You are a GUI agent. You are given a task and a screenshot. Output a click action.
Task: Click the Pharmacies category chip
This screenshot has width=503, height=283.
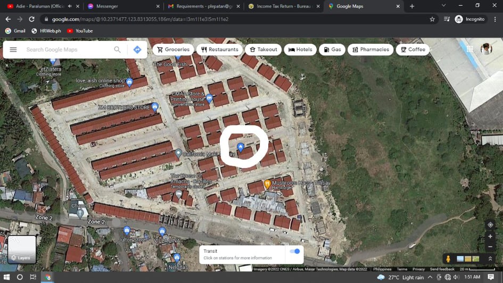coord(370,49)
